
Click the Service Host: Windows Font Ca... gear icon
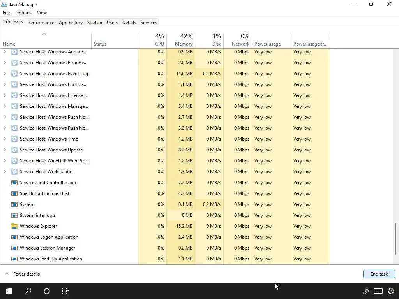(14, 84)
